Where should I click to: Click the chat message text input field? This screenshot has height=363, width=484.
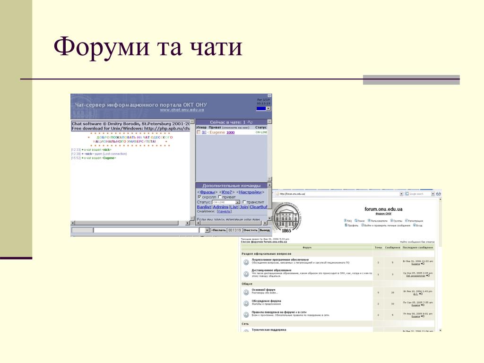146,230
